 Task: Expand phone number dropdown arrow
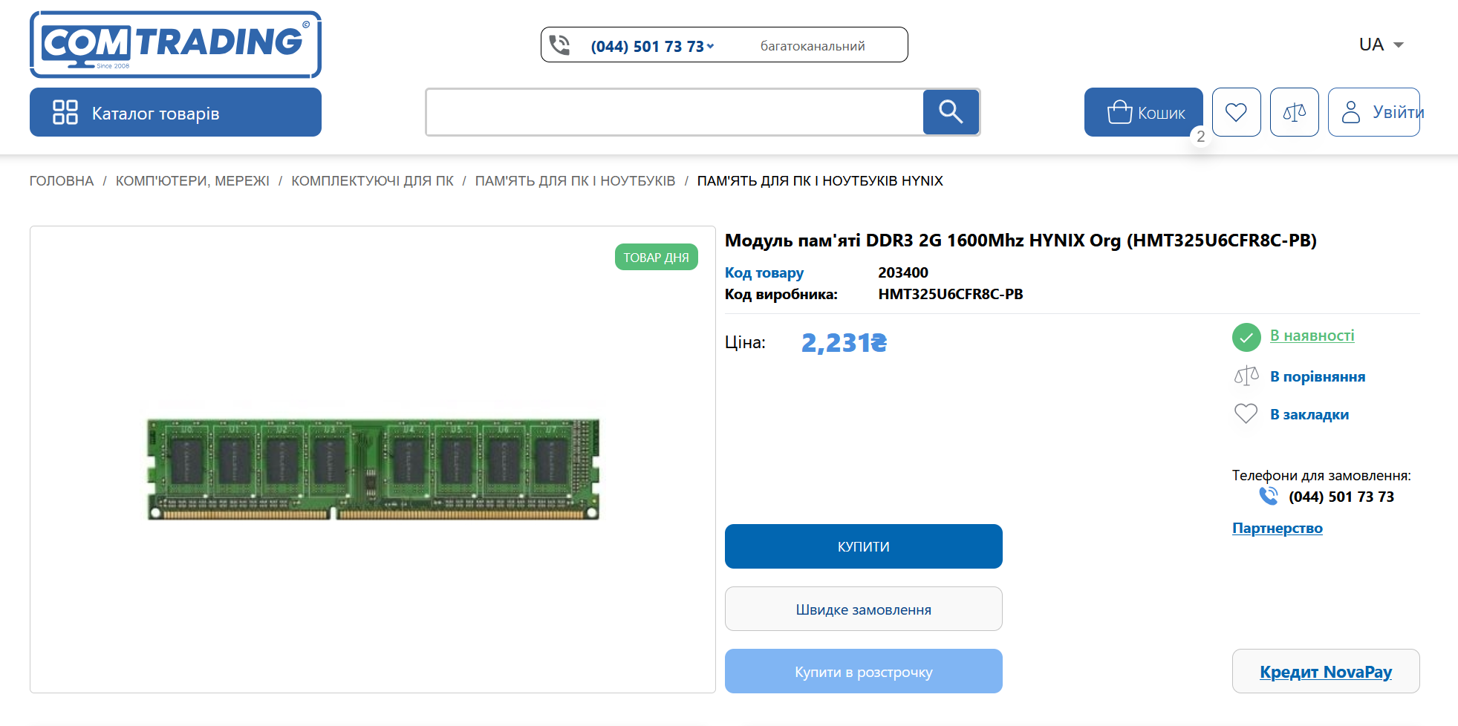711,46
